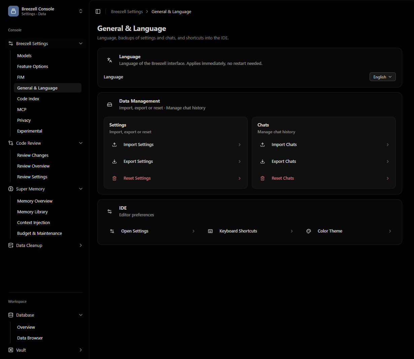Screen dimensions: 414x359
Task: Click the Import Settings chevron arrow
Action: pos(240,144)
